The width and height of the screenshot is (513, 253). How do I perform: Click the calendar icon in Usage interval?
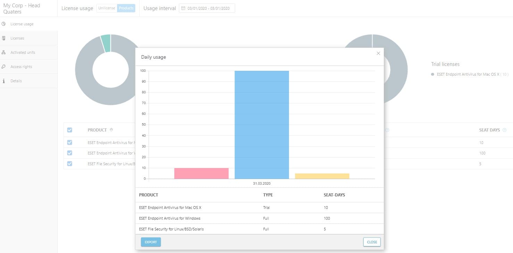[183, 8]
